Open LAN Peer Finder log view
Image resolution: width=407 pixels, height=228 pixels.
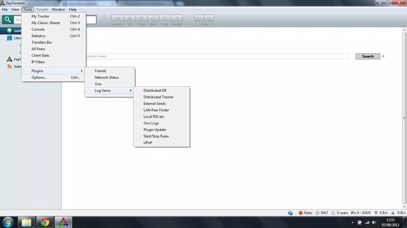click(x=161, y=110)
